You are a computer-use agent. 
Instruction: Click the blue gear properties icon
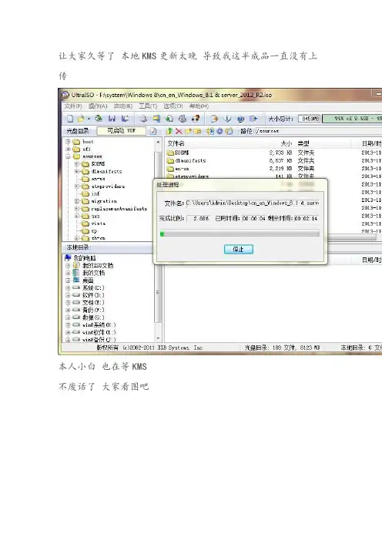(220, 131)
